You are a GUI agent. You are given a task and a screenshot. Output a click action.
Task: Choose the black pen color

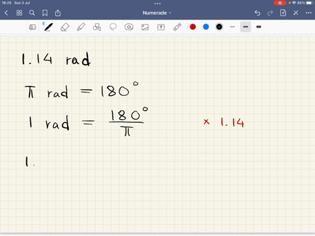tap(219, 27)
